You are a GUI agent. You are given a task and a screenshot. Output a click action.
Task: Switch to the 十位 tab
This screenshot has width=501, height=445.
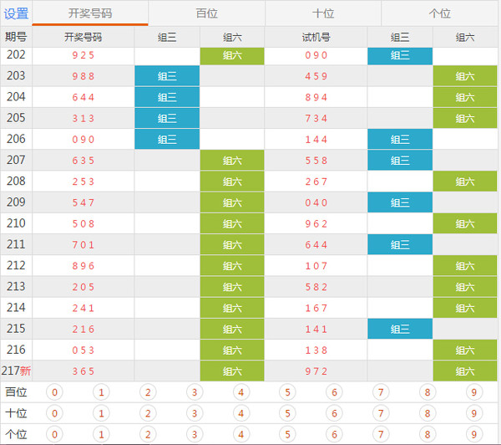coord(323,13)
